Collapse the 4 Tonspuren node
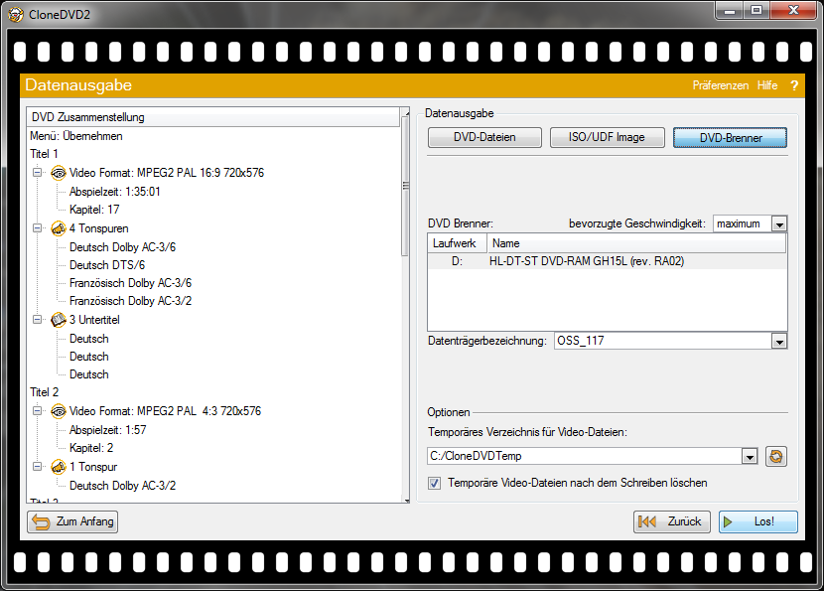 (x=38, y=228)
